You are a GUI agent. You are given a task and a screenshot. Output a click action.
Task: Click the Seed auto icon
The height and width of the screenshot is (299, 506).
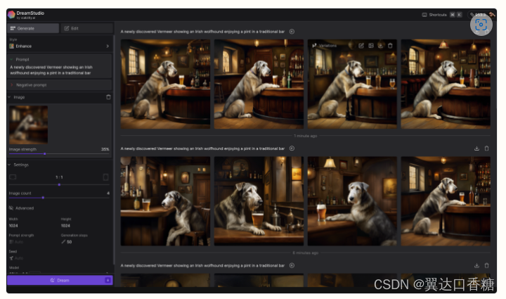coord(11,258)
